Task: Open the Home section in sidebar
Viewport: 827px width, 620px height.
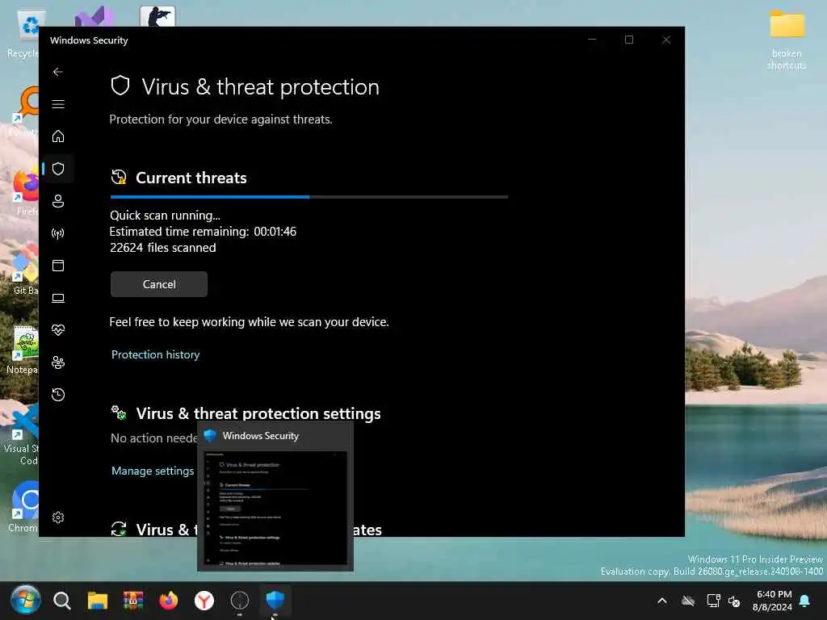Action: [58, 136]
